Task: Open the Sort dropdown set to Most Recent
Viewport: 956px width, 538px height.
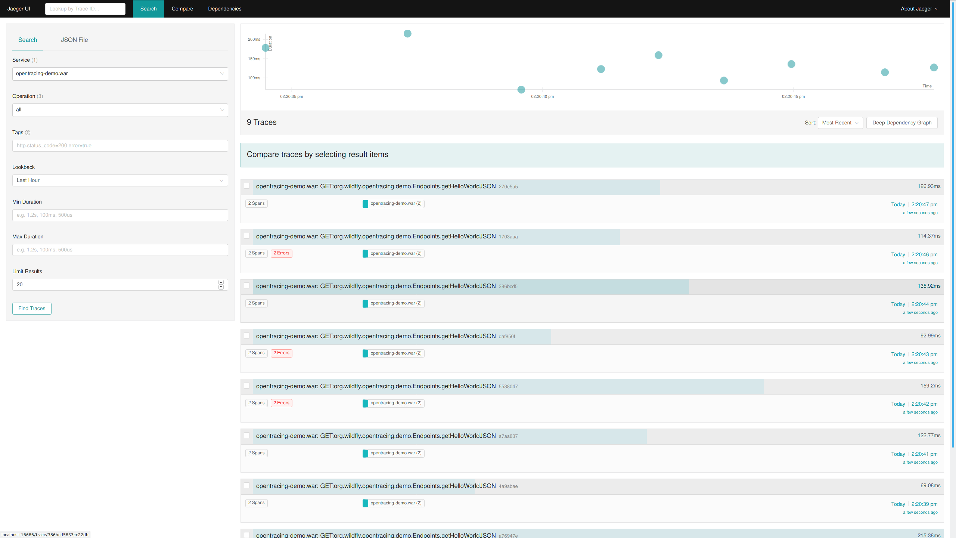Action: click(x=840, y=123)
